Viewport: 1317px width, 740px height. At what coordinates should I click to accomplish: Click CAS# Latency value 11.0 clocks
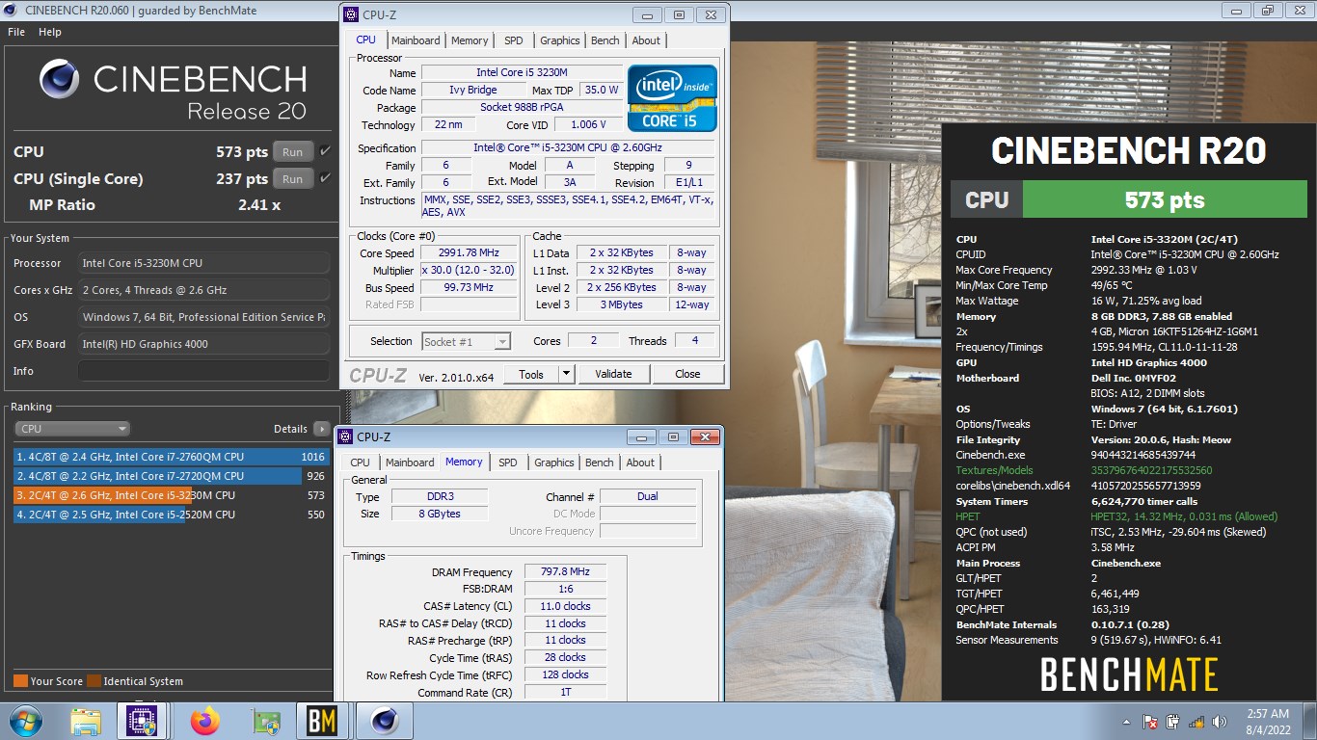coord(565,606)
